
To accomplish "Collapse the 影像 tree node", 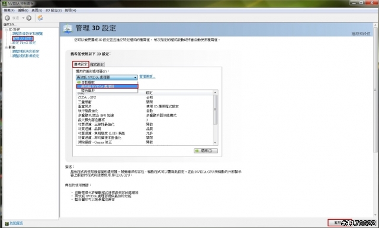I will point(6,47).
